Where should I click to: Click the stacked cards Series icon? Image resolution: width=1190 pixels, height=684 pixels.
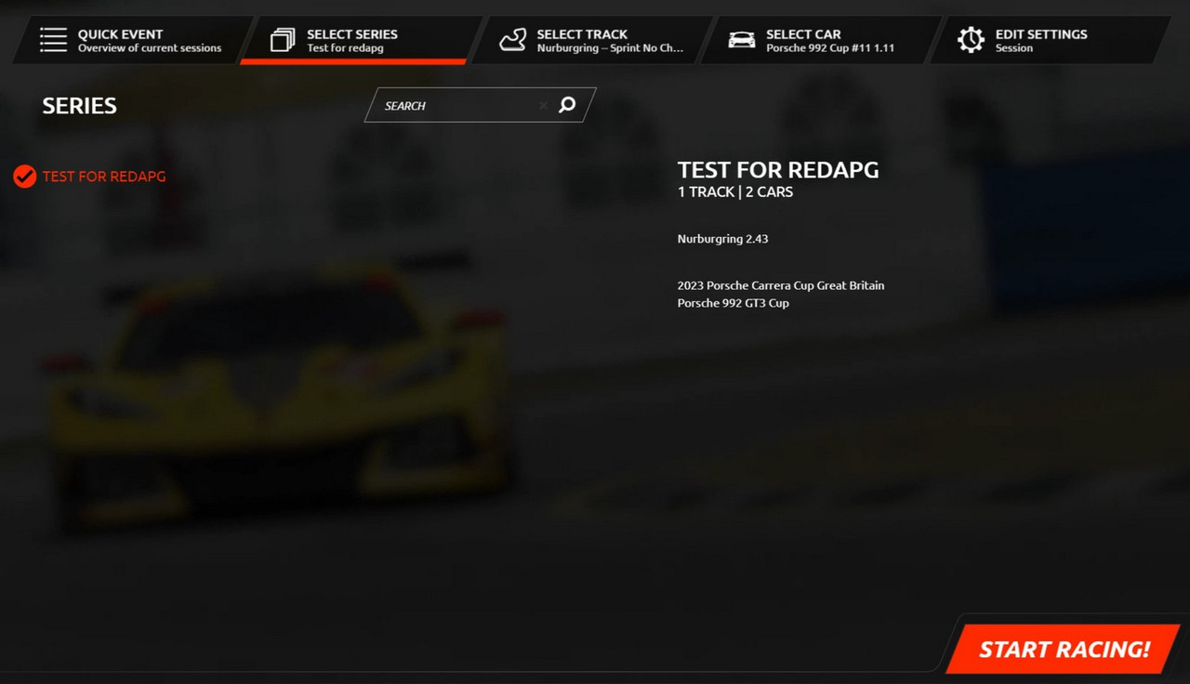(283, 40)
